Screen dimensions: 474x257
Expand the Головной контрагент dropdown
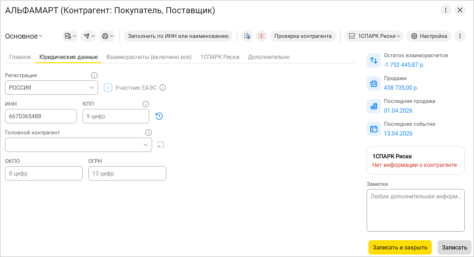[146, 145]
